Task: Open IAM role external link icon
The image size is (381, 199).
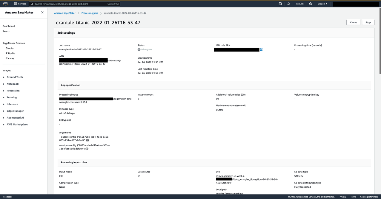Action: 261,50
